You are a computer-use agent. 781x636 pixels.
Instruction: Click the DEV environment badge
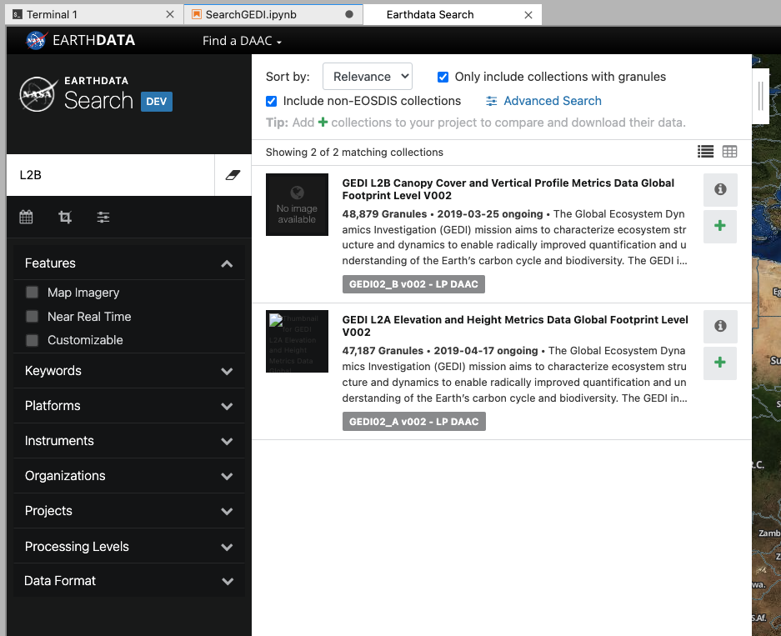coord(157,102)
